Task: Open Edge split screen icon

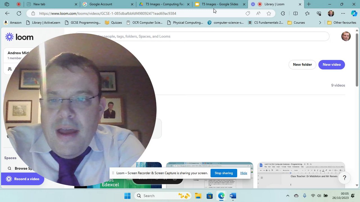Action: [295, 13]
